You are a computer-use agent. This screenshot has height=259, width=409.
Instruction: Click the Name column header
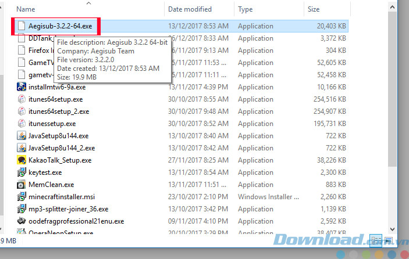tap(26, 9)
